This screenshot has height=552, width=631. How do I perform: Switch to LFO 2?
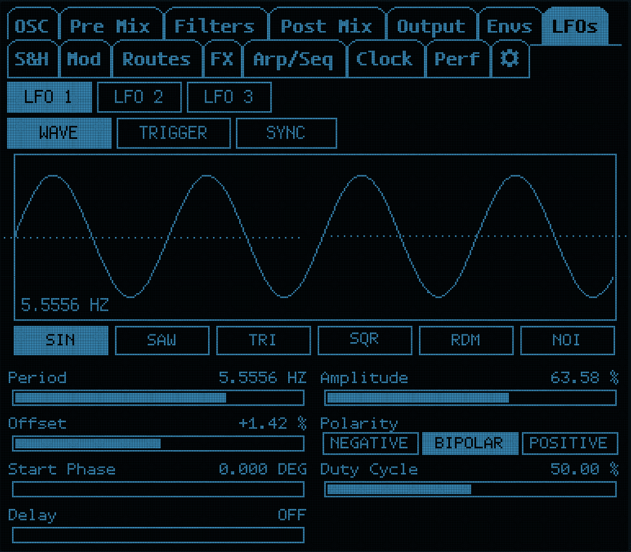click(x=139, y=97)
